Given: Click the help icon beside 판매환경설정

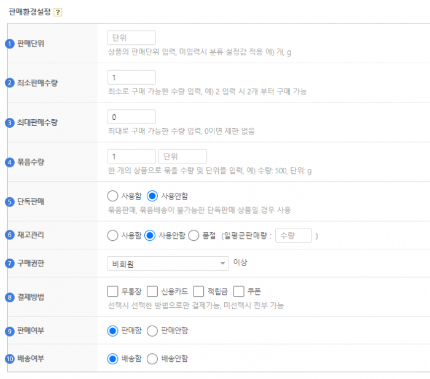Looking at the screenshot, I should [58, 12].
